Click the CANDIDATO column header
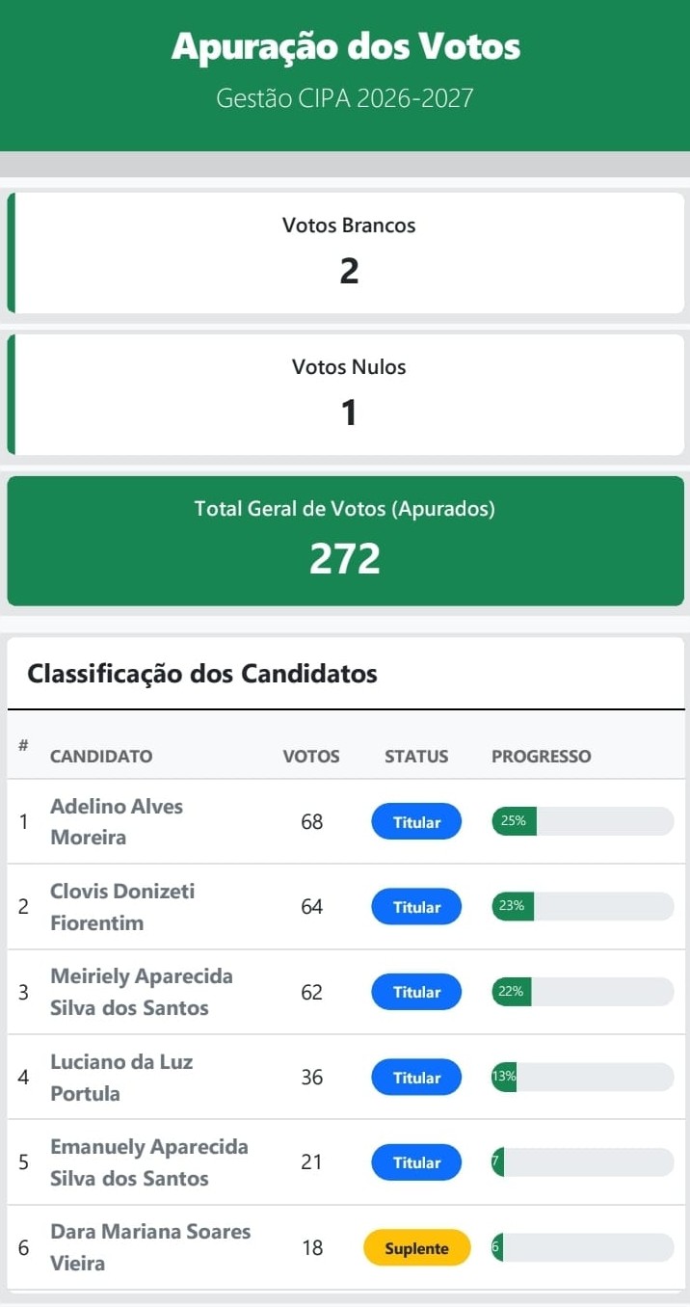690x1307 pixels. pyautogui.click(x=101, y=757)
